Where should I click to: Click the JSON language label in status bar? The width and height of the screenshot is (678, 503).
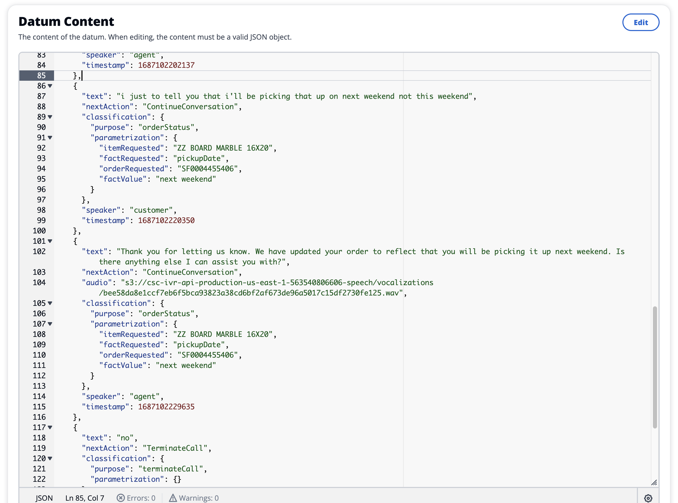pyautogui.click(x=44, y=498)
